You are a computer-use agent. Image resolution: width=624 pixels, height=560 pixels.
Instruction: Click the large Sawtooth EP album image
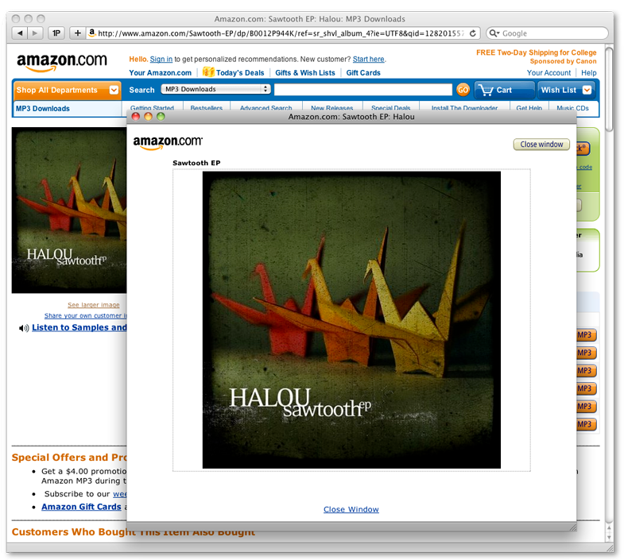pyautogui.click(x=351, y=320)
